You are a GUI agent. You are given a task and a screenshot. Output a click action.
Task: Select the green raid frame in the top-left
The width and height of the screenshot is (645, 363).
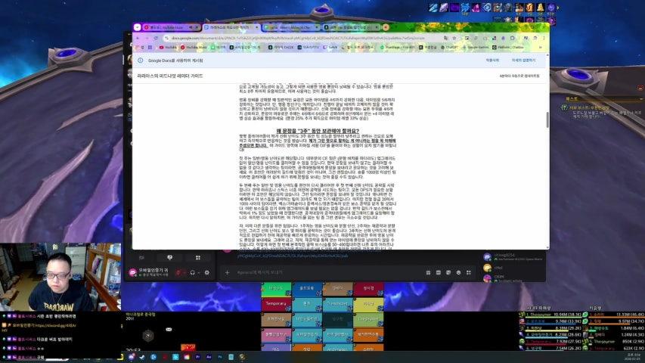pos(276,289)
